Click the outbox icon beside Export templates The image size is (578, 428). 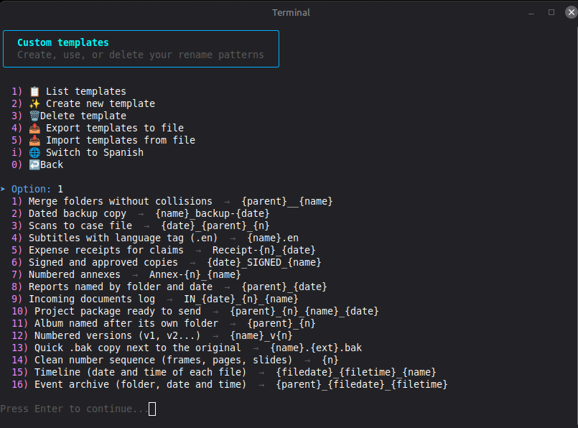coord(34,128)
